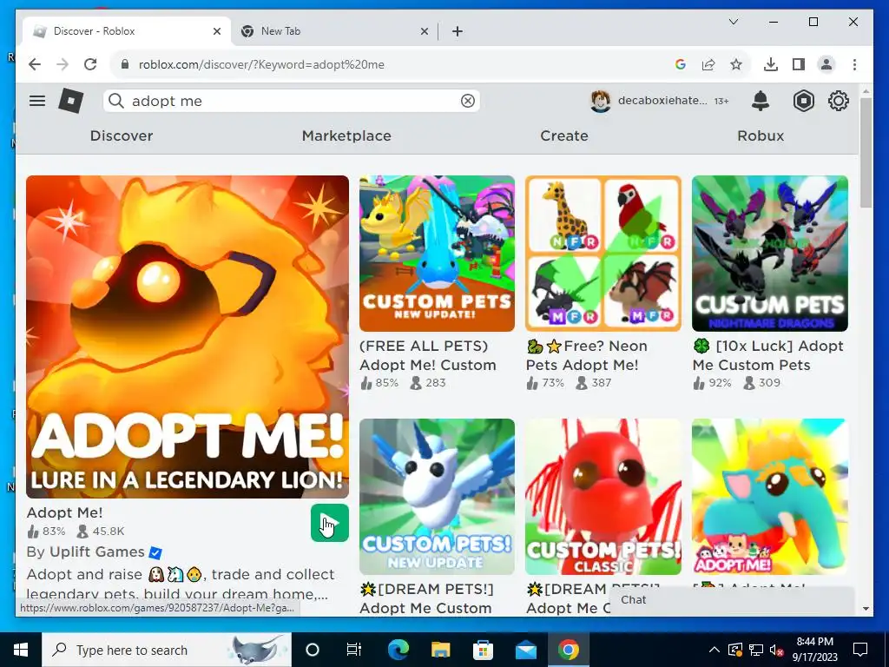889x667 pixels.
Task: Play Adopt Me! with green play button
Action: tap(329, 522)
